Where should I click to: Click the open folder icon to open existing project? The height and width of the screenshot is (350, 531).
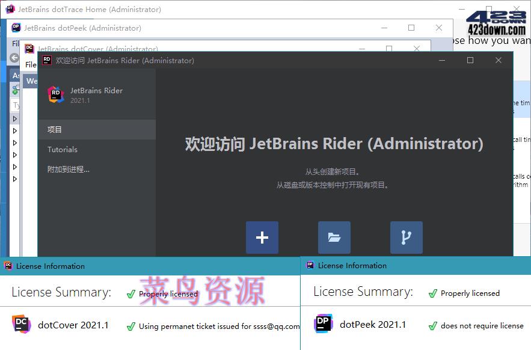click(x=334, y=237)
